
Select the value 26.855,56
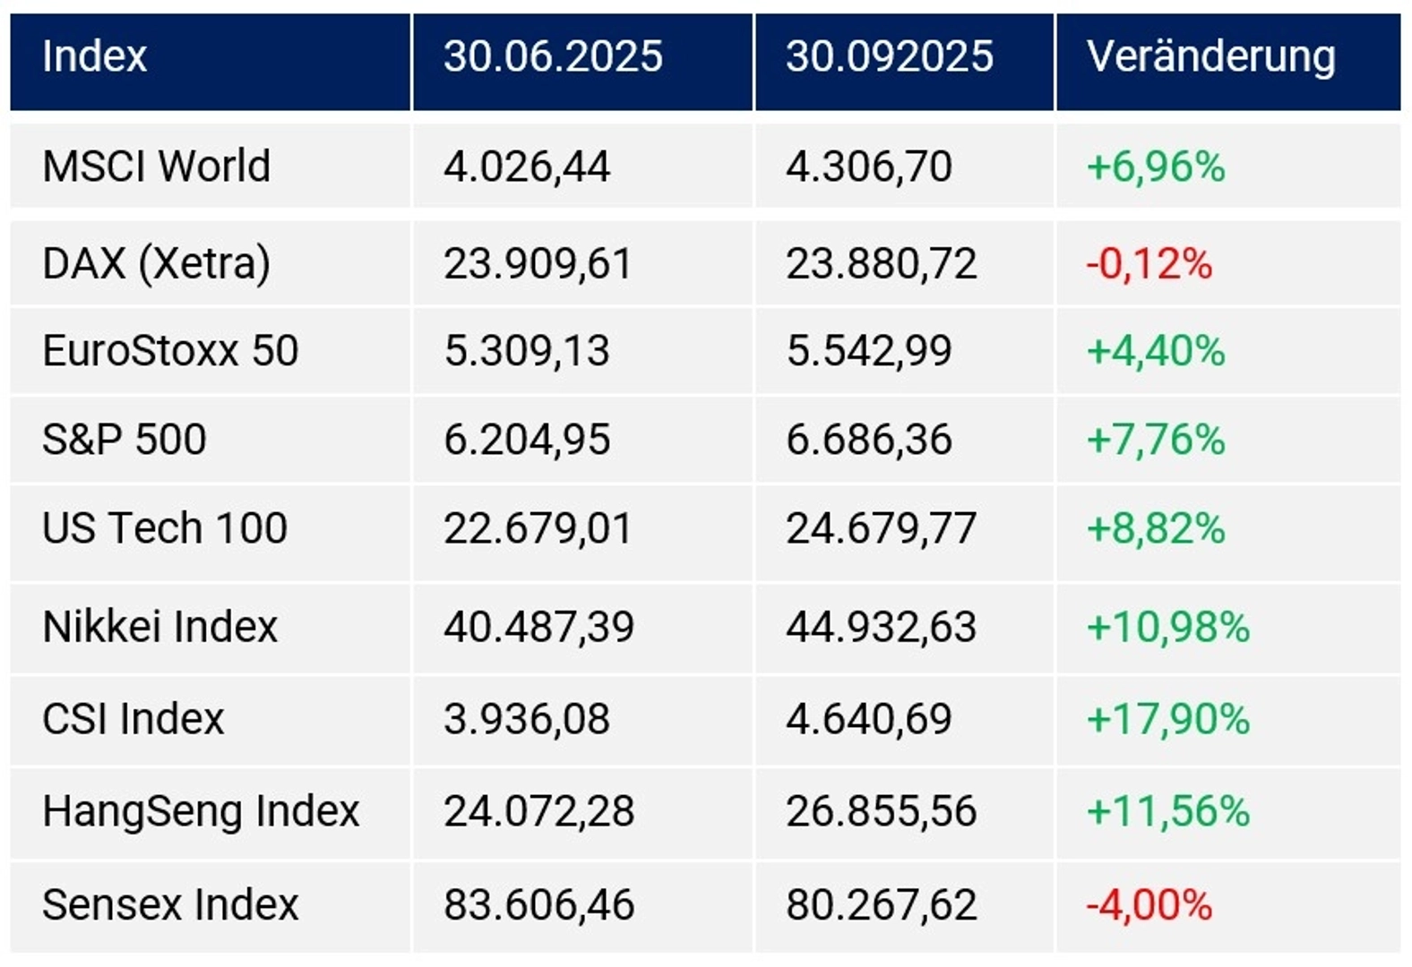(x=881, y=811)
